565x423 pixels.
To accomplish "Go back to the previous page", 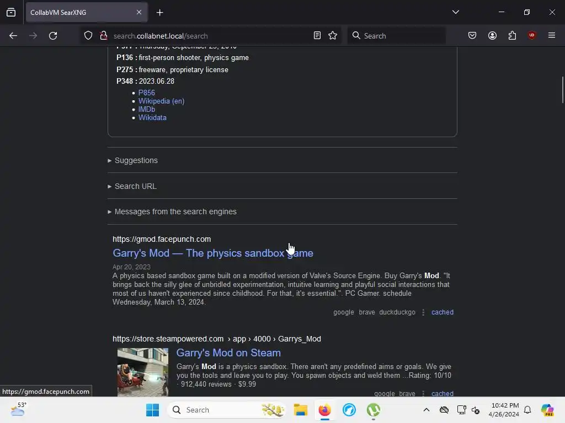I will click(x=13, y=36).
